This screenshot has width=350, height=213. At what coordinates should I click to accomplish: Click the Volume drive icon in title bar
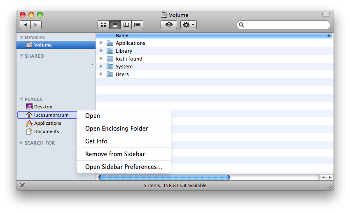[164, 15]
